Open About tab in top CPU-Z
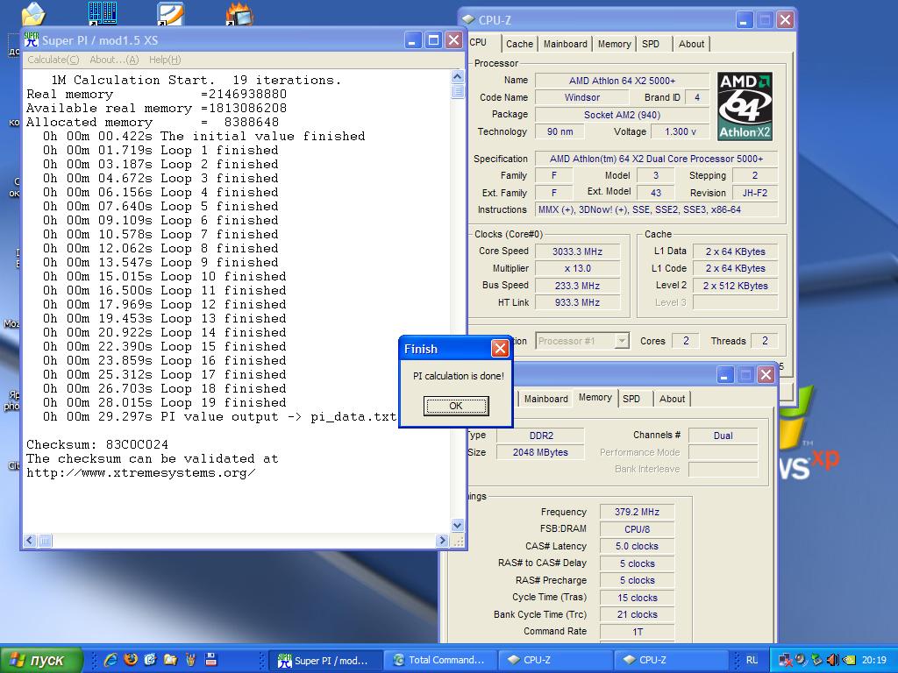The width and height of the screenshot is (898, 673). [691, 44]
